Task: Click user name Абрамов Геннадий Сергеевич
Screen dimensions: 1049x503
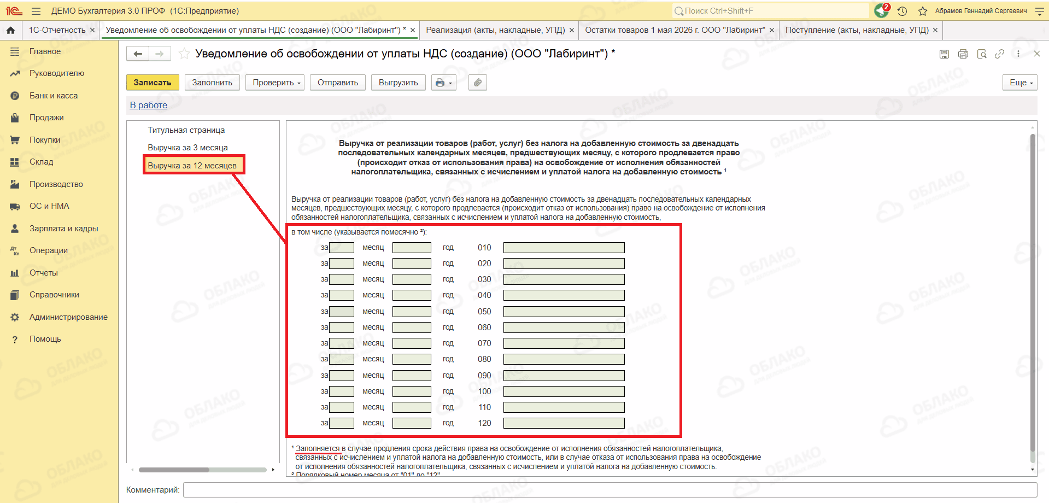Action: point(981,11)
